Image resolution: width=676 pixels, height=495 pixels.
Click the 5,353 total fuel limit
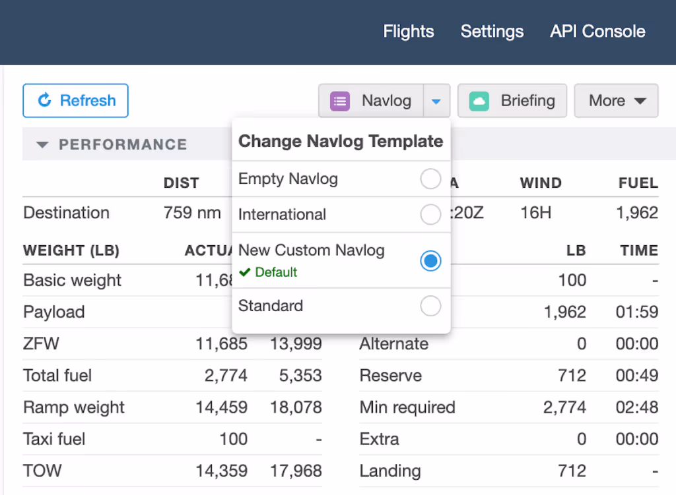pos(300,376)
